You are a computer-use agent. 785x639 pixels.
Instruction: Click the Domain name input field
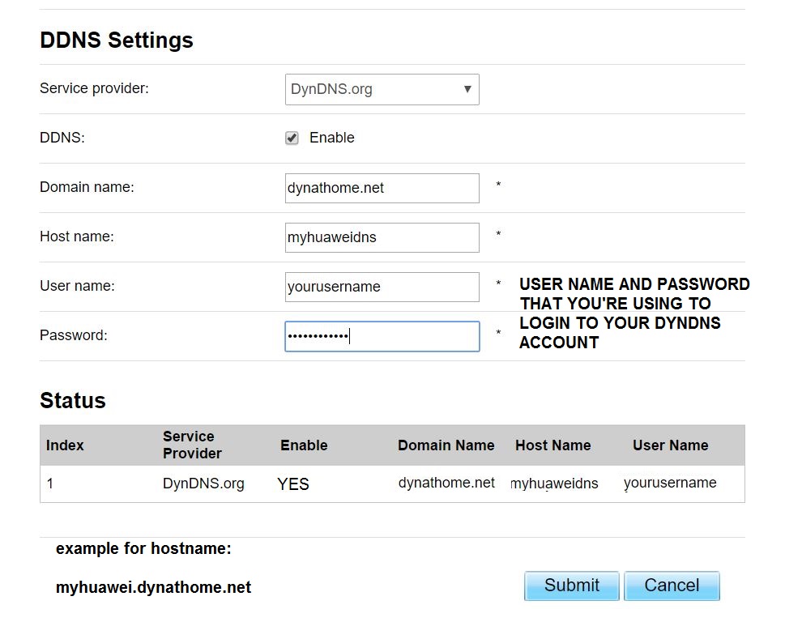pos(382,188)
